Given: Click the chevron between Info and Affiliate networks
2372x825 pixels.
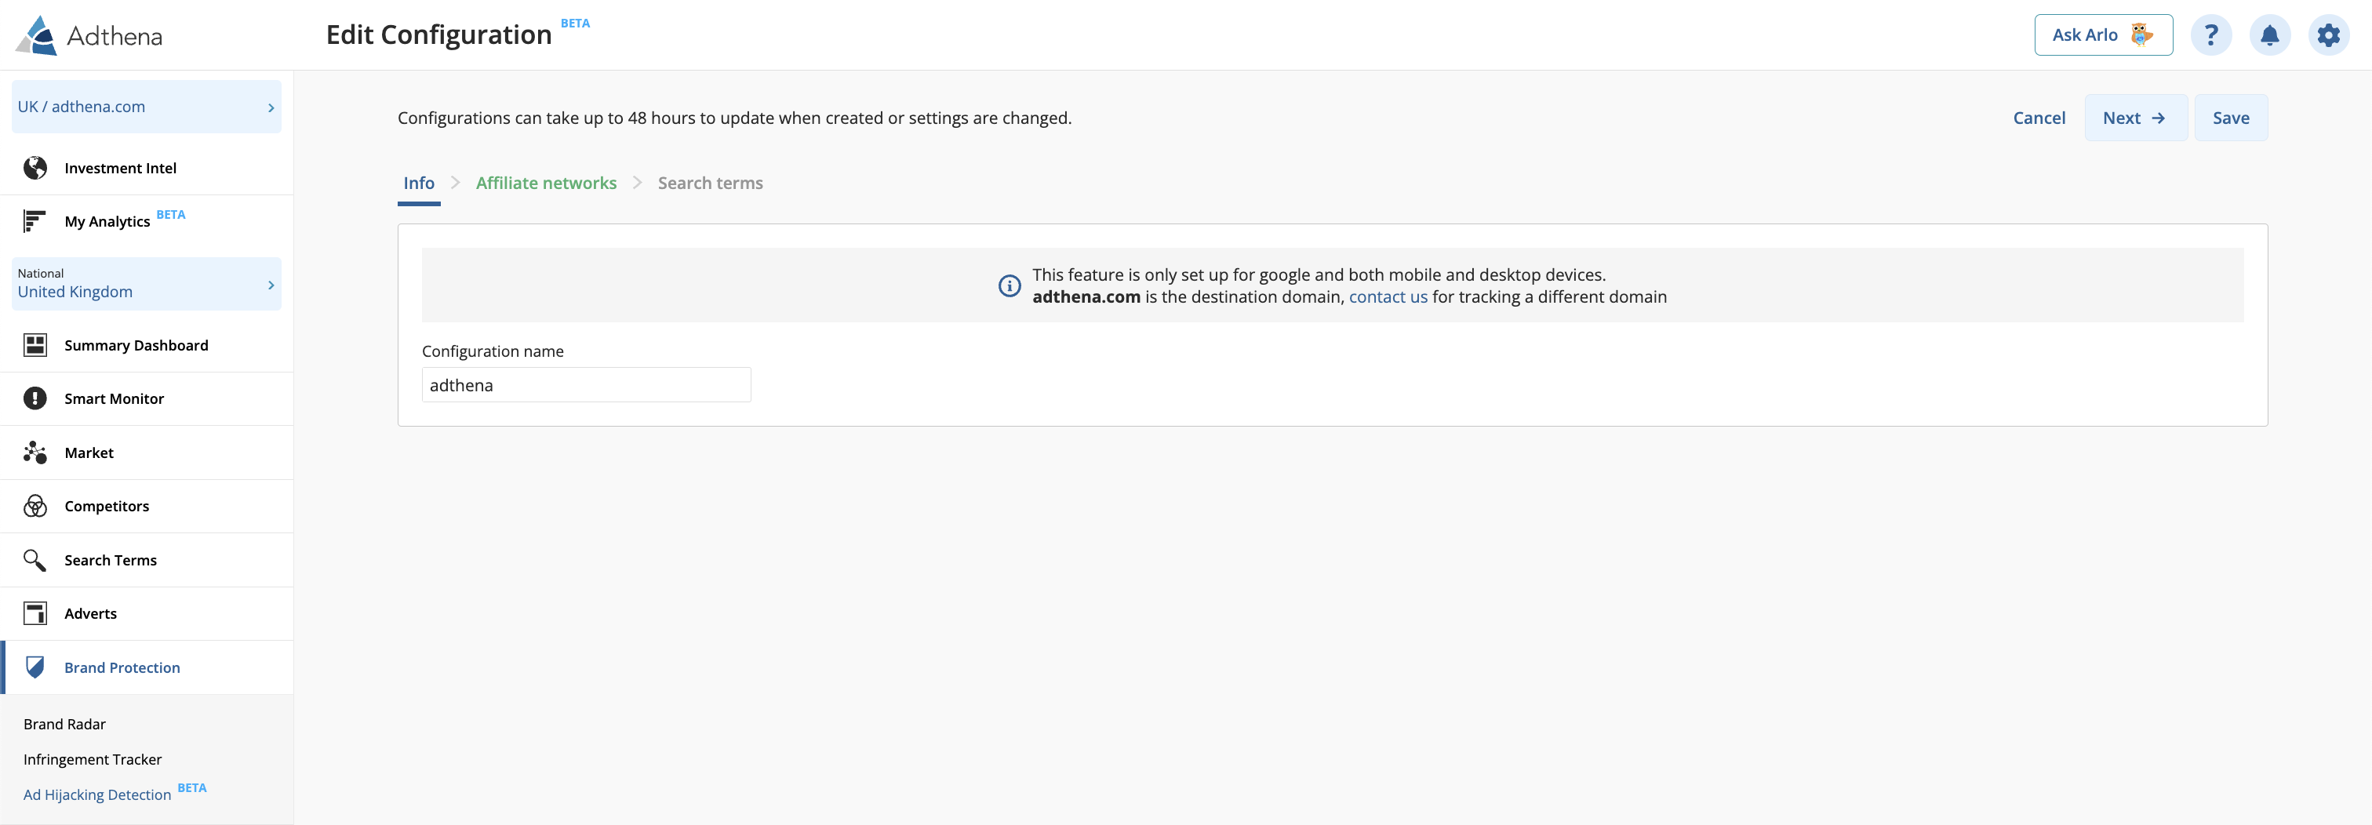Looking at the screenshot, I should coord(455,182).
